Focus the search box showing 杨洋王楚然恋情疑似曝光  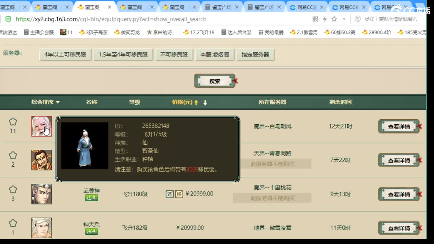[x=391, y=19]
